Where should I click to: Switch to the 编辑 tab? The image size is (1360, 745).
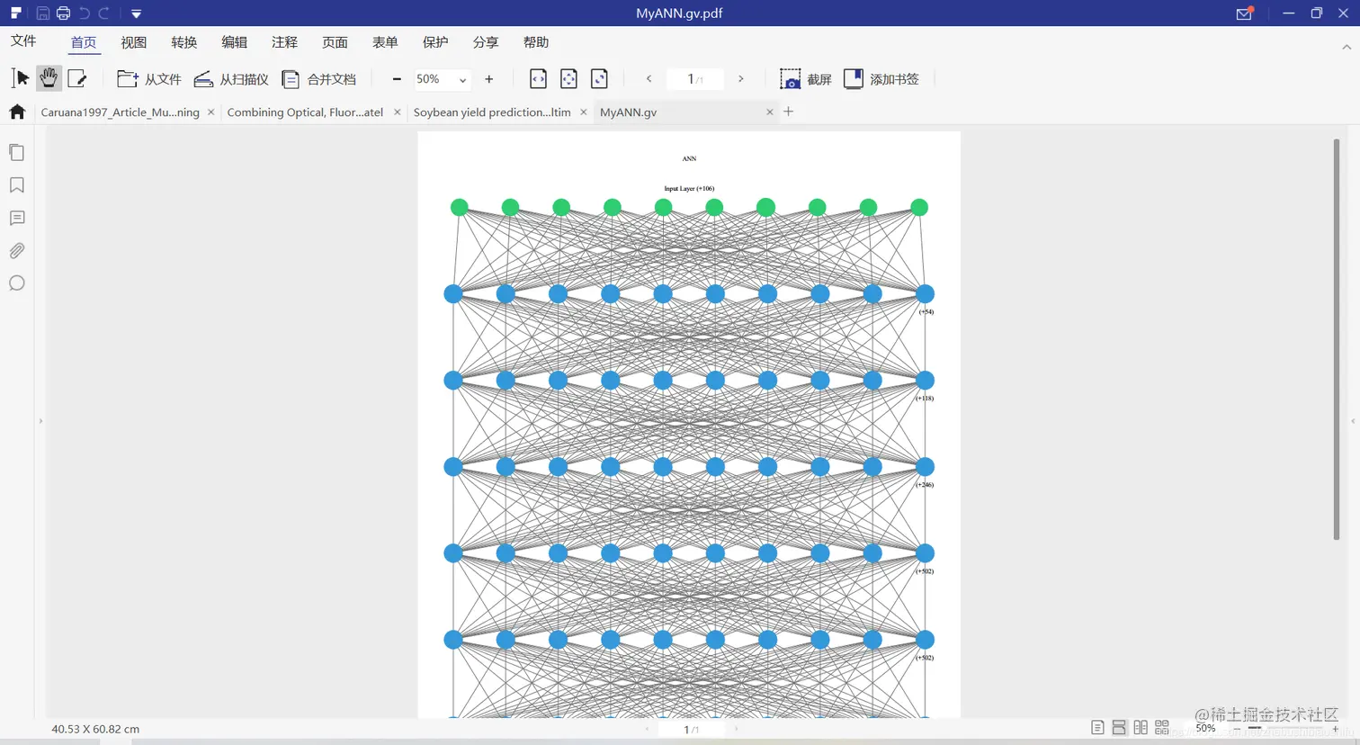[x=235, y=42]
